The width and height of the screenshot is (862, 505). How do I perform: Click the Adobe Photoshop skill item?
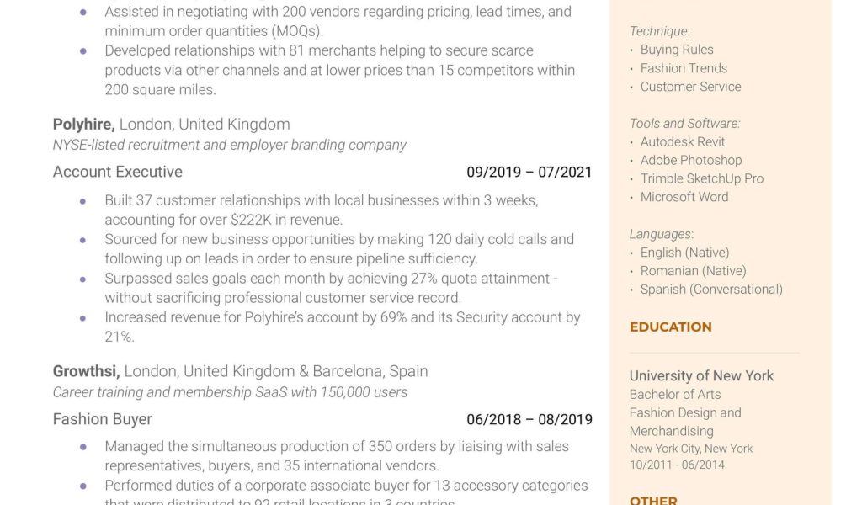[x=690, y=160]
